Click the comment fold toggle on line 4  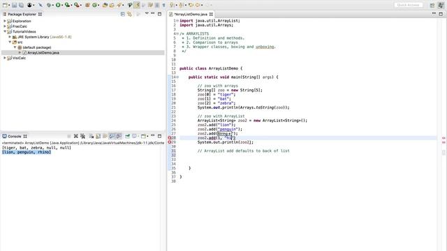click(177, 33)
